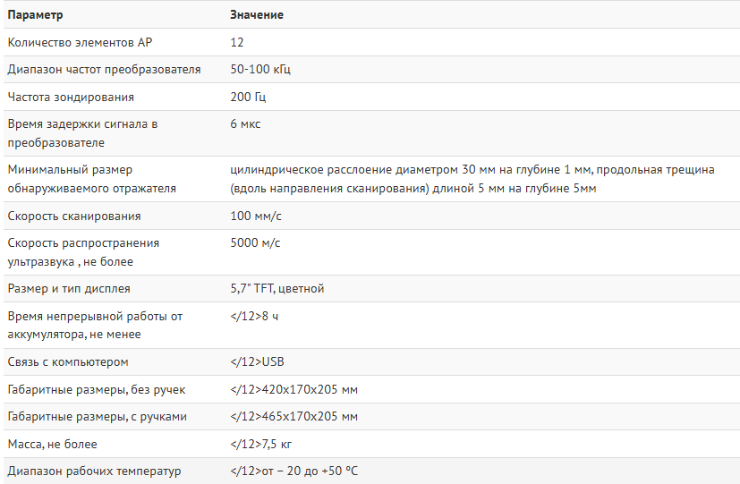Click the "Время задержки сигнала" parameter text
Image resolution: width=740 pixels, height=484 pixels.
point(82,124)
